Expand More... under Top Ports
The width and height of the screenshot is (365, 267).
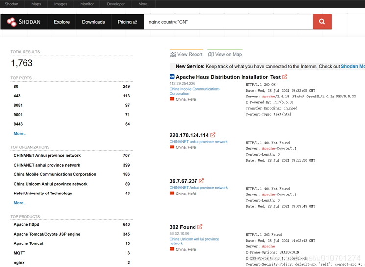[x=20, y=134]
